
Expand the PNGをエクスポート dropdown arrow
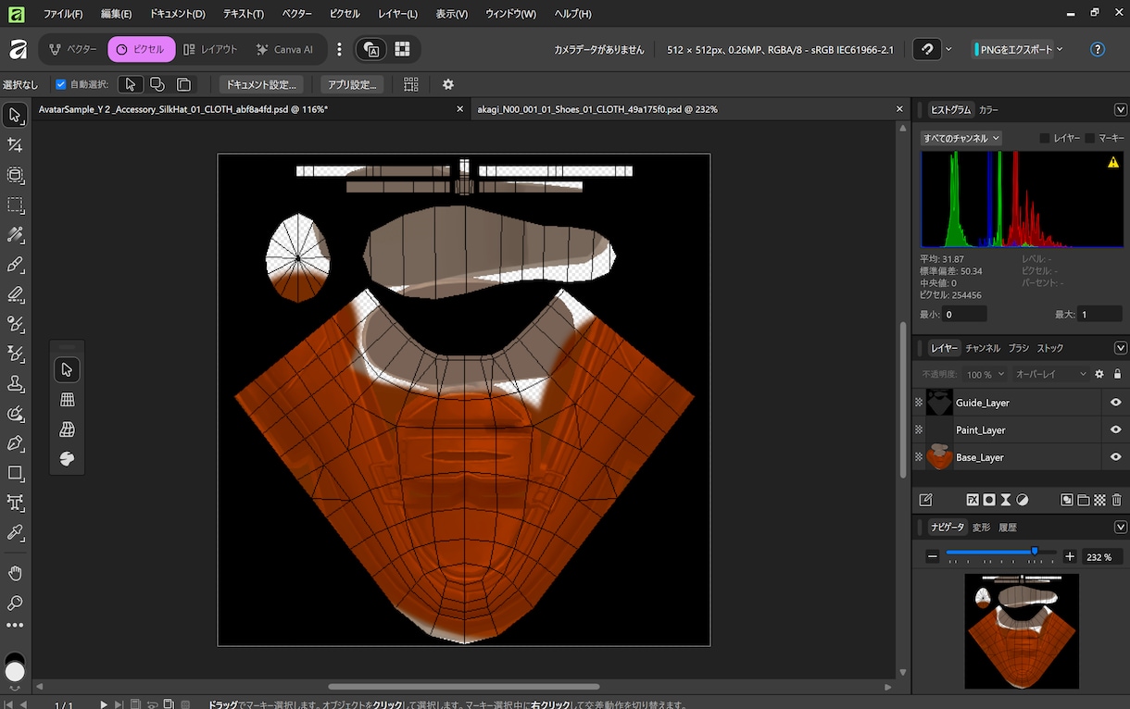click(1060, 50)
